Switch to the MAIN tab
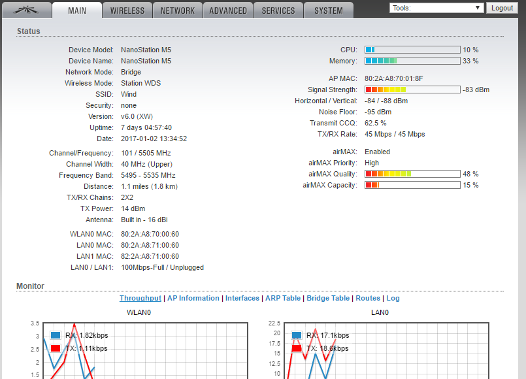The width and height of the screenshot is (526, 379). click(77, 10)
